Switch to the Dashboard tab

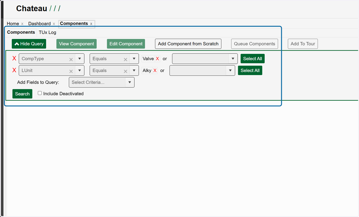(x=39, y=24)
